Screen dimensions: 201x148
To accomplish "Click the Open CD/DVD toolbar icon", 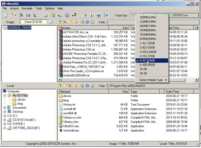I will tap(21, 15).
